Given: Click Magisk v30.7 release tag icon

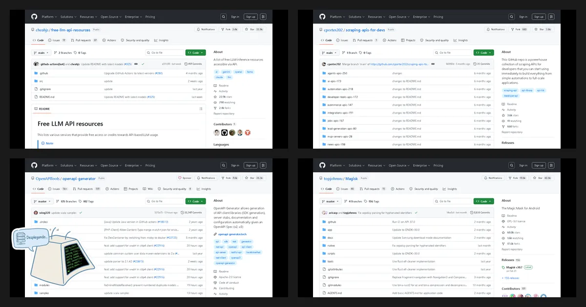Looking at the screenshot, I should coord(503,267).
